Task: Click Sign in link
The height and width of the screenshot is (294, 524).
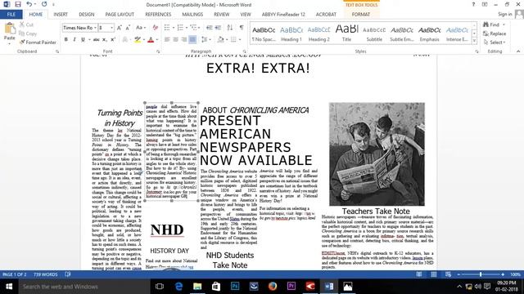Action: (504, 14)
